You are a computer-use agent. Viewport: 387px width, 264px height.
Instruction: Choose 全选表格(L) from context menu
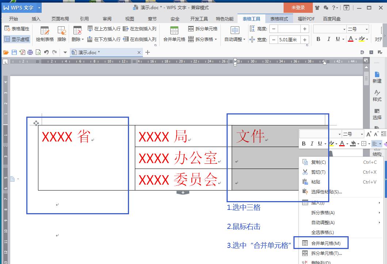pyautogui.click(x=341, y=233)
